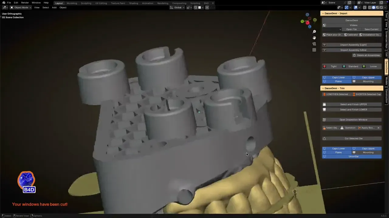Click LENGTHEN Selected cap button
Image resolution: width=389 pixels, height=218 pixels.
[x=337, y=94]
